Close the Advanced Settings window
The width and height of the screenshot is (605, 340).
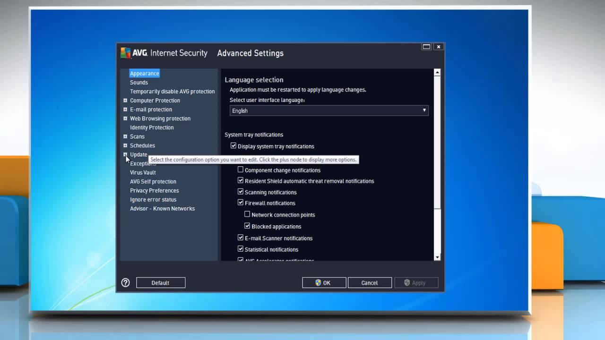439,47
